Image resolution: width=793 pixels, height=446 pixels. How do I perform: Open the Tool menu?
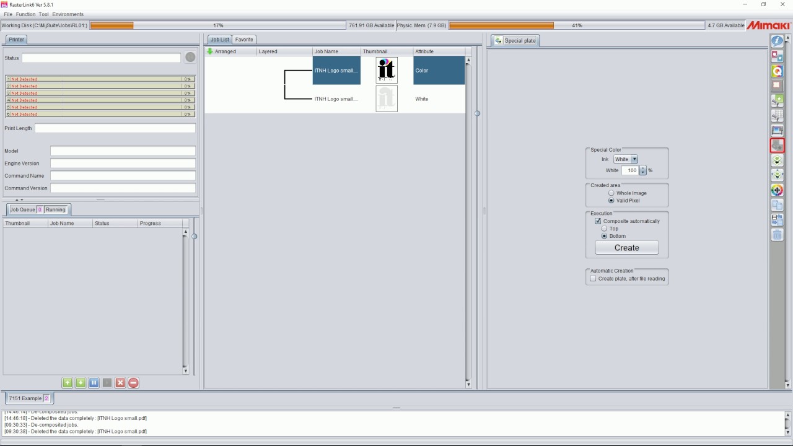click(x=43, y=14)
